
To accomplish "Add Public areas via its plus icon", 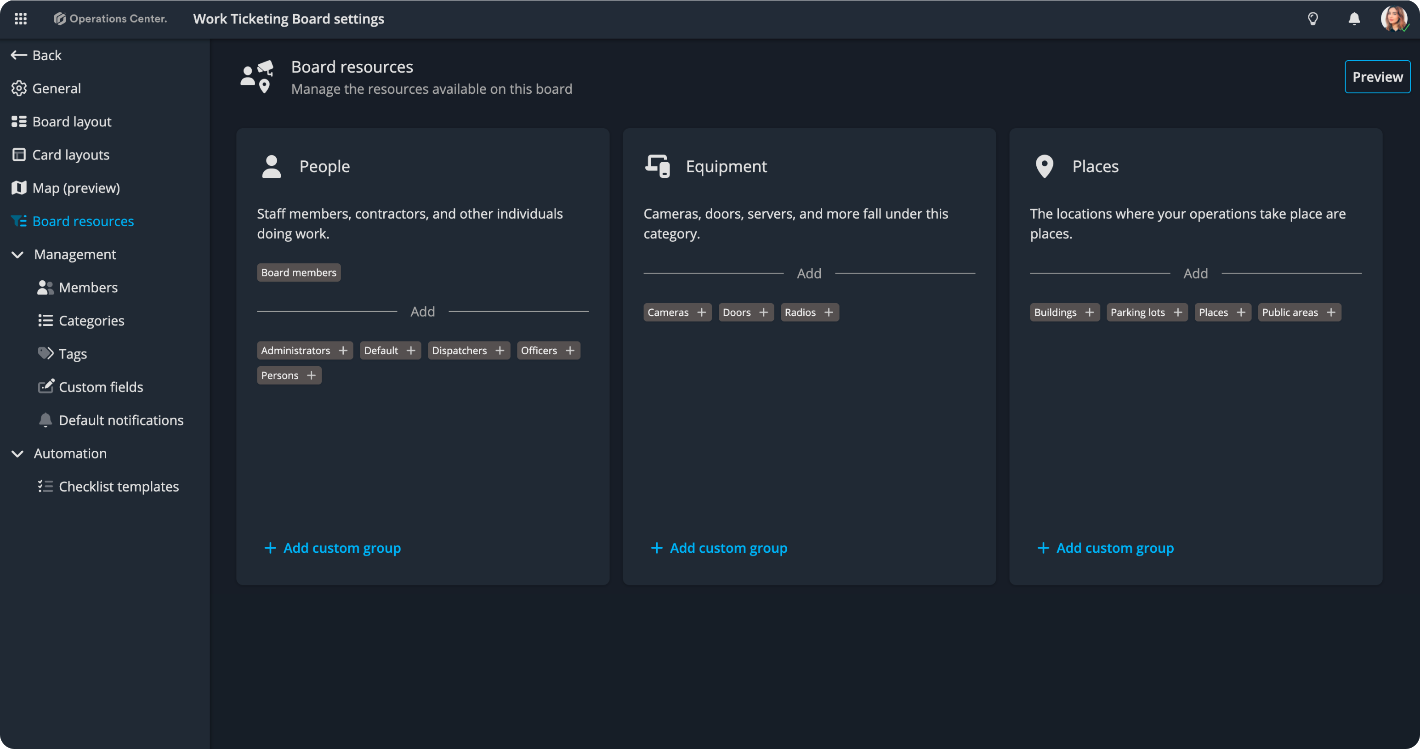I will (1331, 312).
